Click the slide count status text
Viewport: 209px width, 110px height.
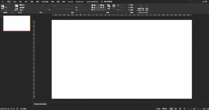8,109
